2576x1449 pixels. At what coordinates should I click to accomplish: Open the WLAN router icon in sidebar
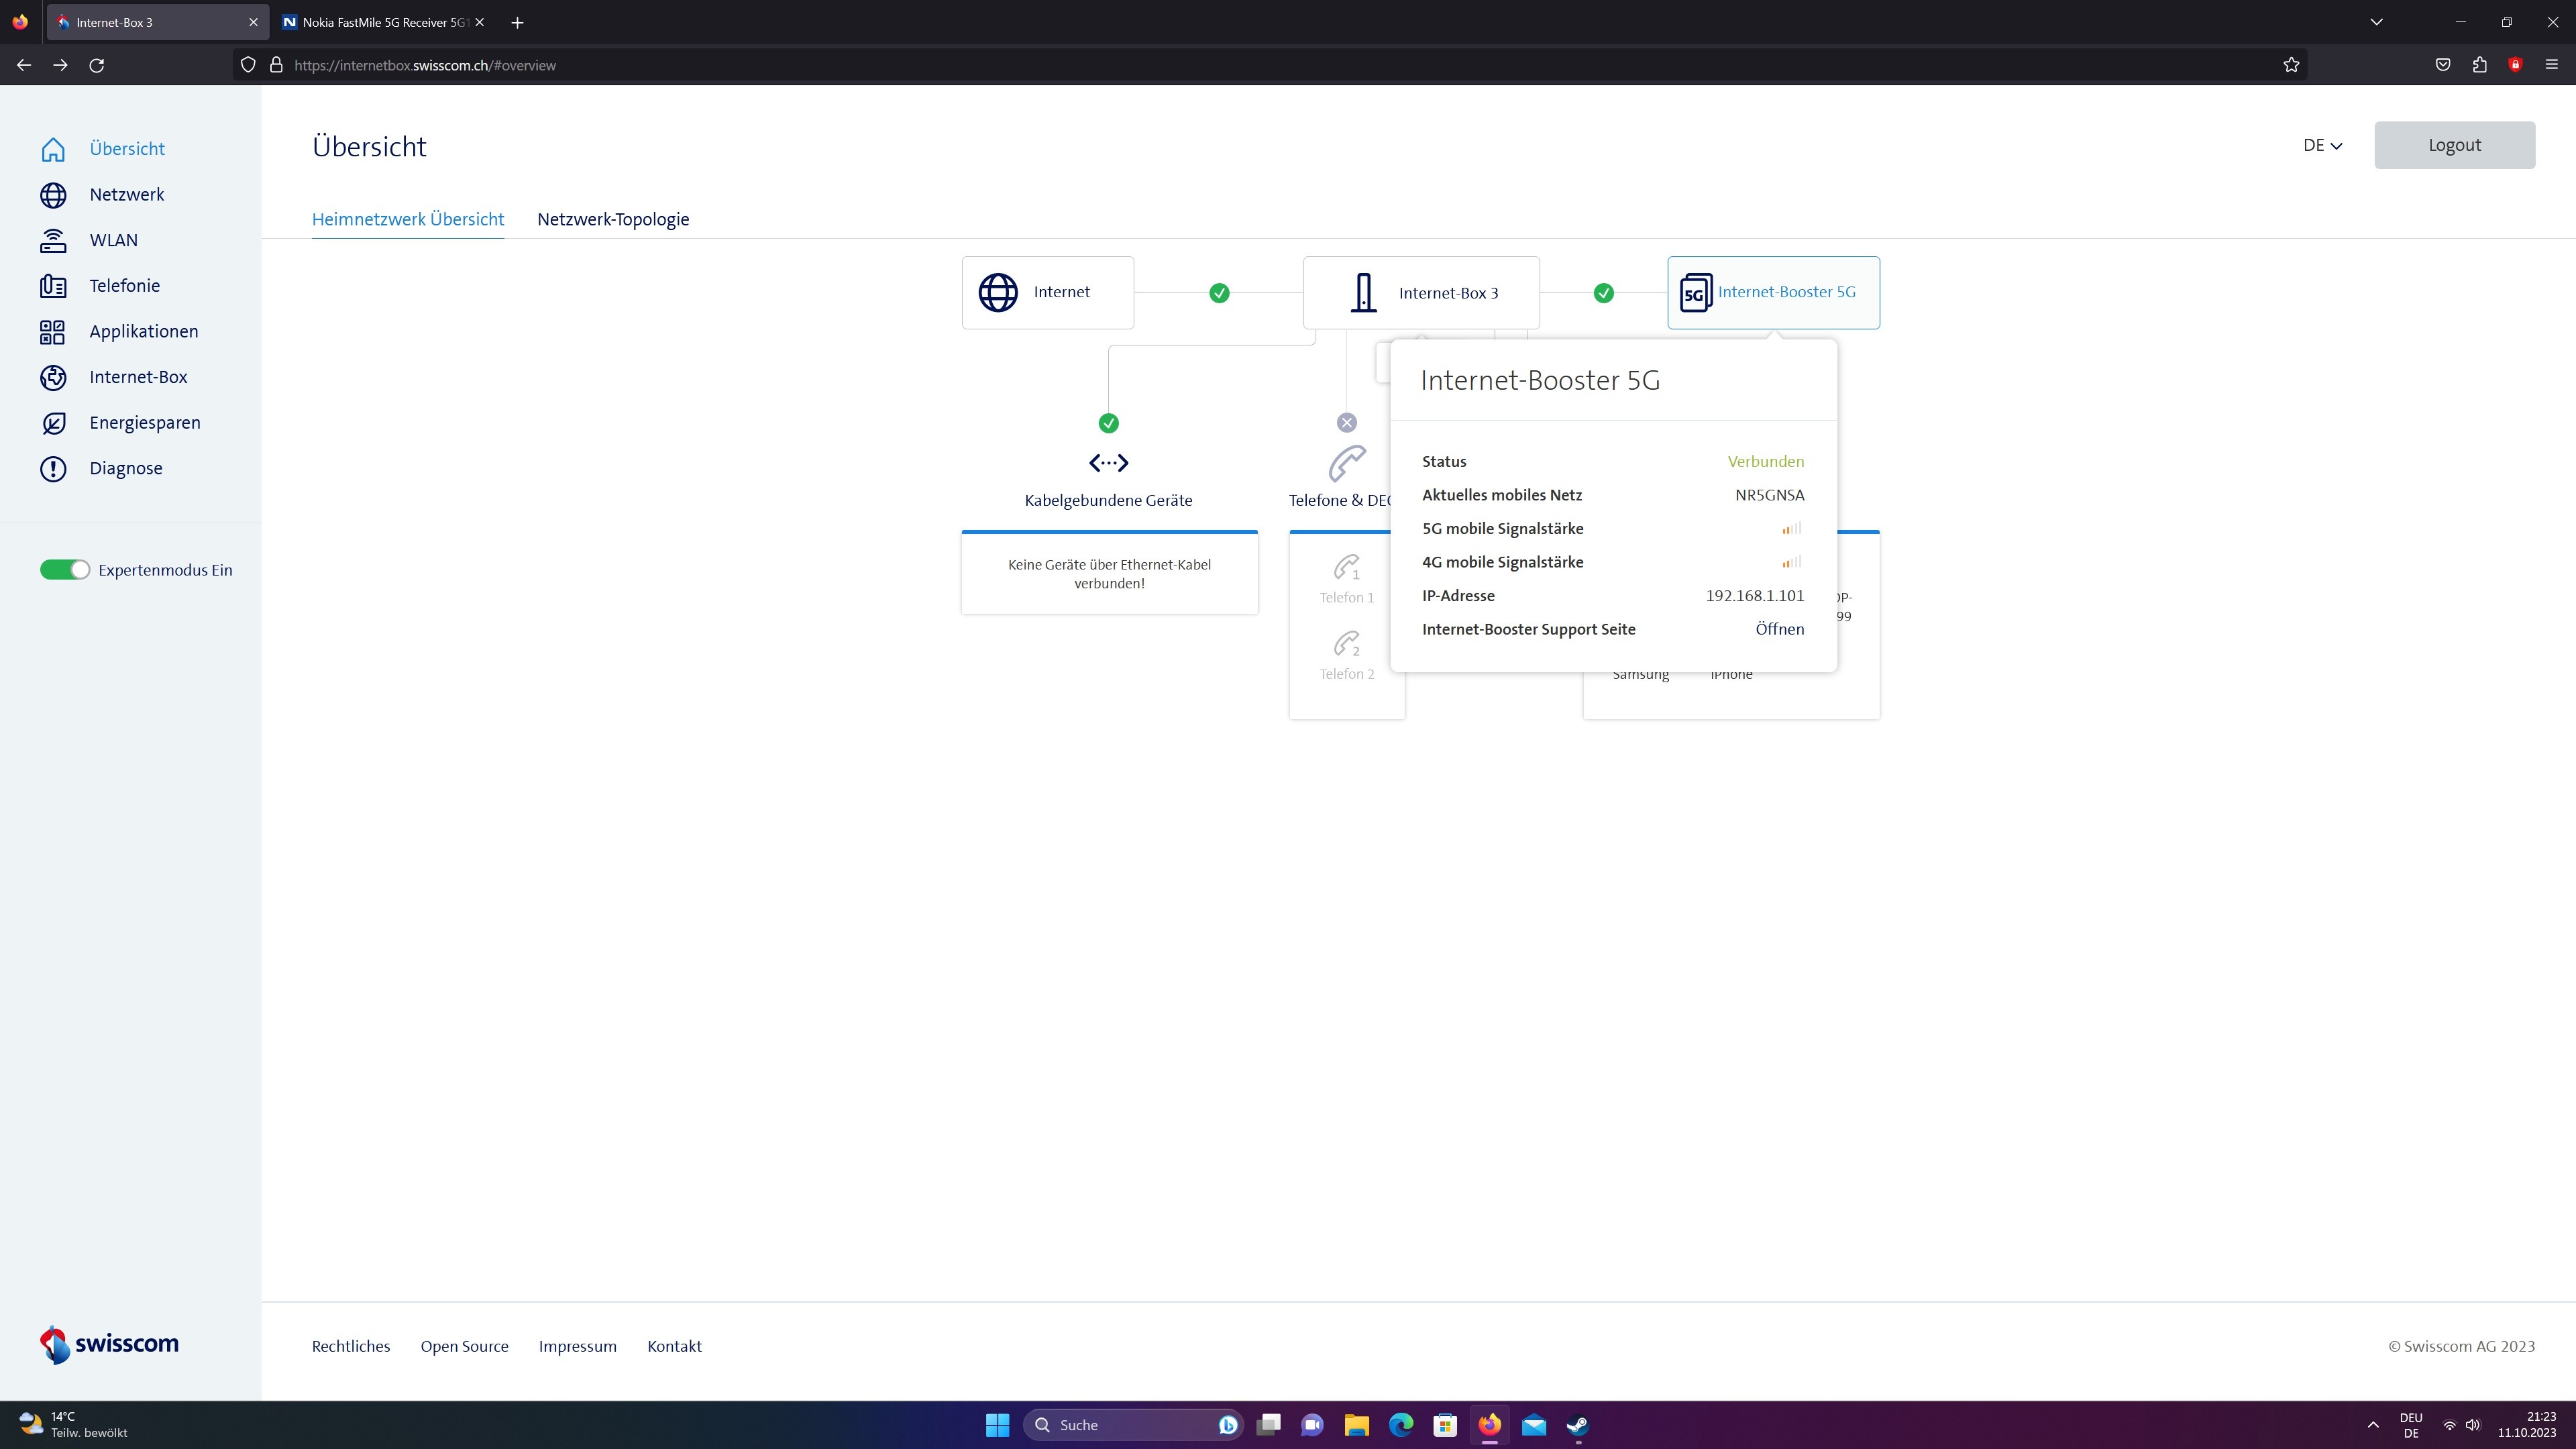53,240
